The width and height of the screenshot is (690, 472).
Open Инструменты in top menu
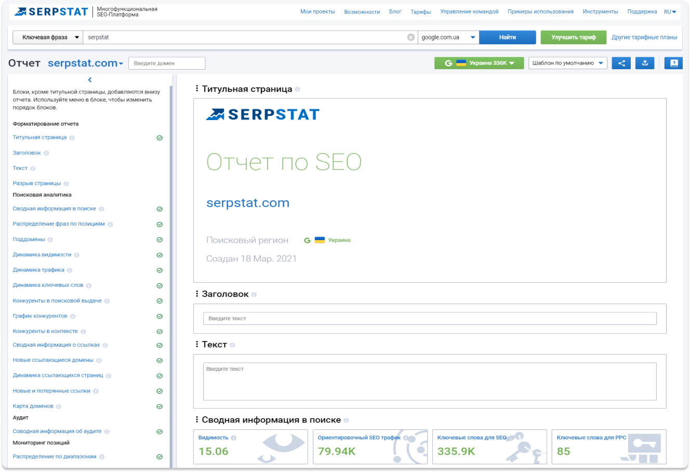(x=600, y=11)
